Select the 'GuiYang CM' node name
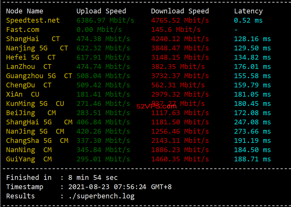The width and height of the screenshot is (291, 207). 29,159
